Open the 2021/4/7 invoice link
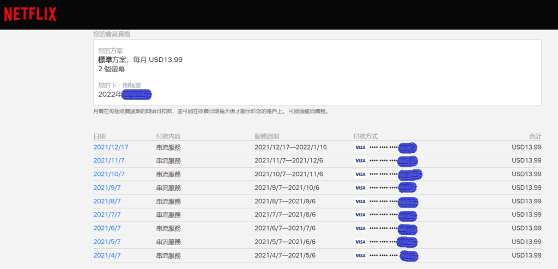The image size is (558, 269). (107, 255)
